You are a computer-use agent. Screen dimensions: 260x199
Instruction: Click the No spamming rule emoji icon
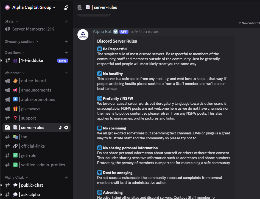99,128
